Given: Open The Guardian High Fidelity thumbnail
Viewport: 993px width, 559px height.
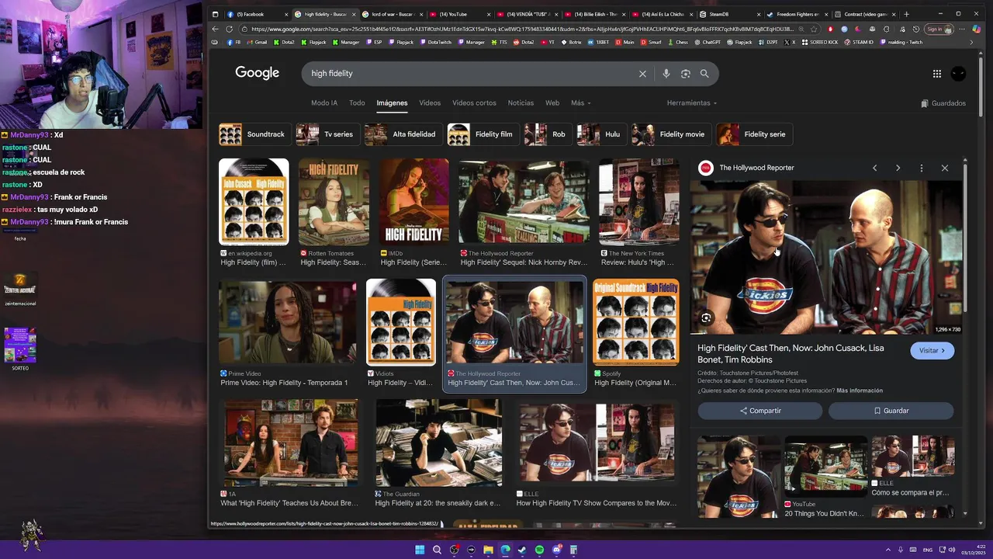Looking at the screenshot, I should 439,443.
